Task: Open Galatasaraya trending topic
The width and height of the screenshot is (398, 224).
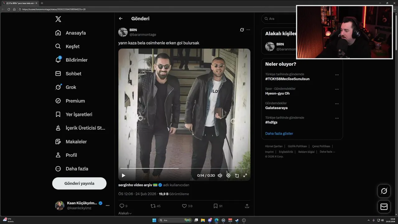Action: click(x=276, y=108)
